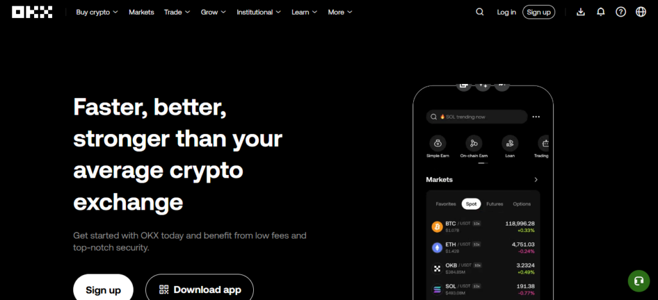Click the help question mark icon
The width and height of the screenshot is (658, 300).
[621, 12]
